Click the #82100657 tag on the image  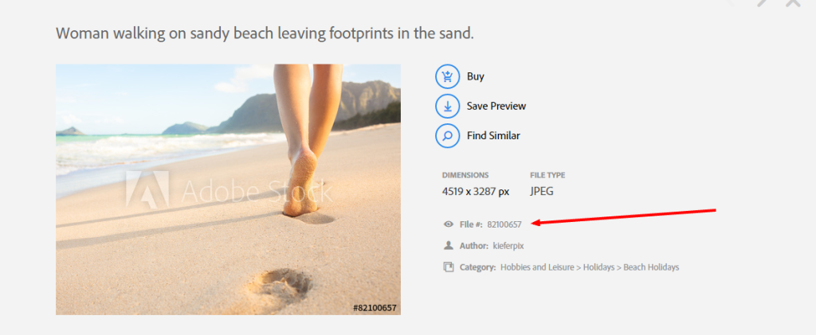click(375, 308)
